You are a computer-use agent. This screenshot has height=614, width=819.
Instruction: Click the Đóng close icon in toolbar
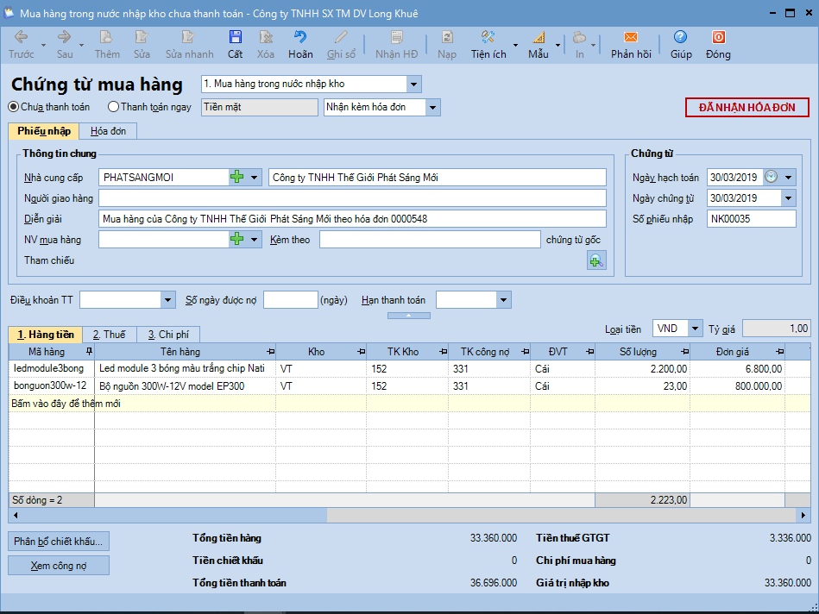(x=717, y=38)
